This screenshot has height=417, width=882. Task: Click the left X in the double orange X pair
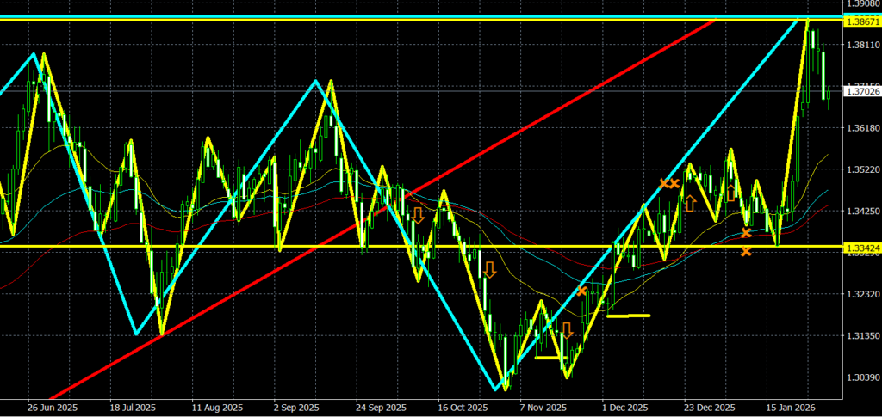(x=664, y=183)
